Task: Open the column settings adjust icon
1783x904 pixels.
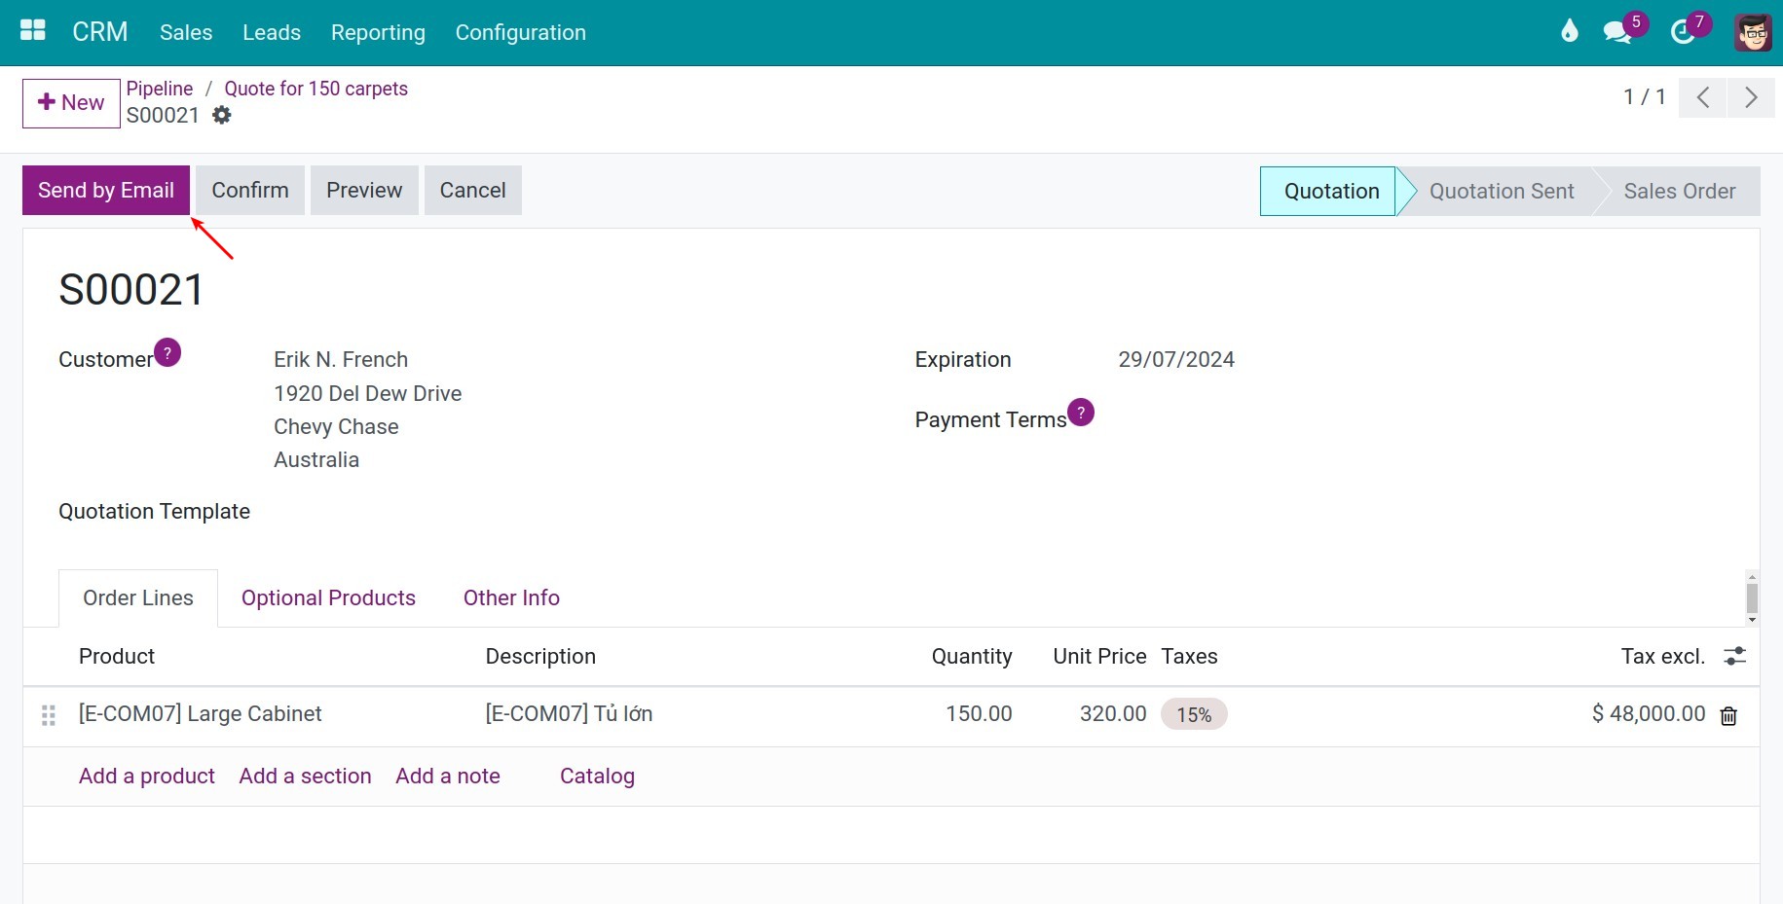Action: pos(1734,656)
